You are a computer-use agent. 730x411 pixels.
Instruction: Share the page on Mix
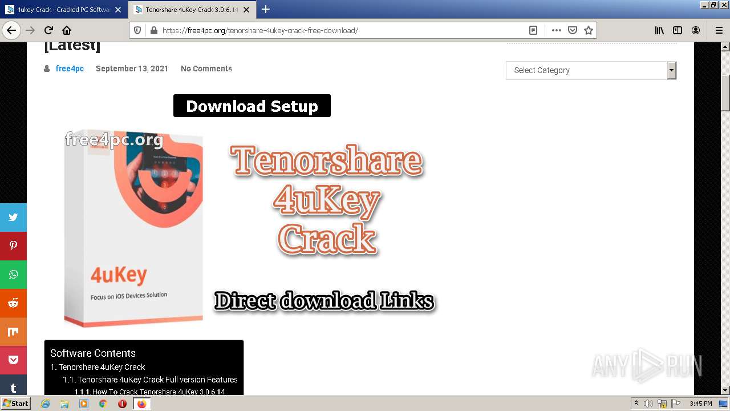[x=13, y=332]
